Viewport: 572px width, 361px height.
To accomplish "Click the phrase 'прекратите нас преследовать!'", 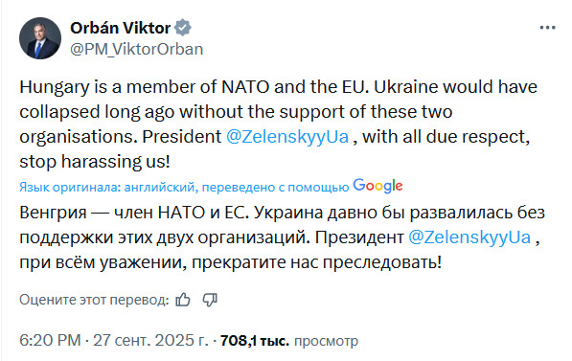I will click(x=316, y=262).
